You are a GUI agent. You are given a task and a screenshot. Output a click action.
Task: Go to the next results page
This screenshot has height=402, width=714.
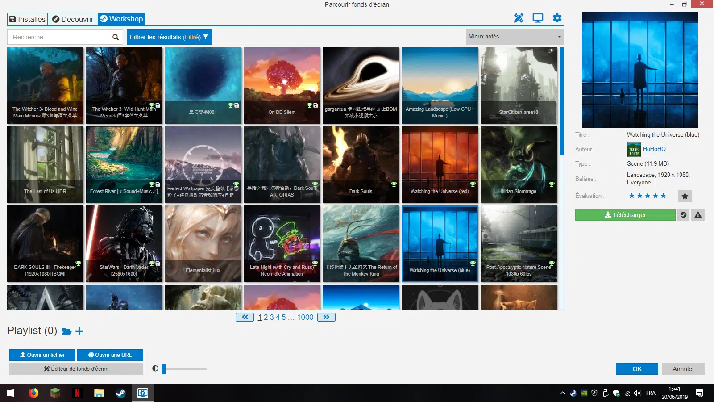click(326, 317)
